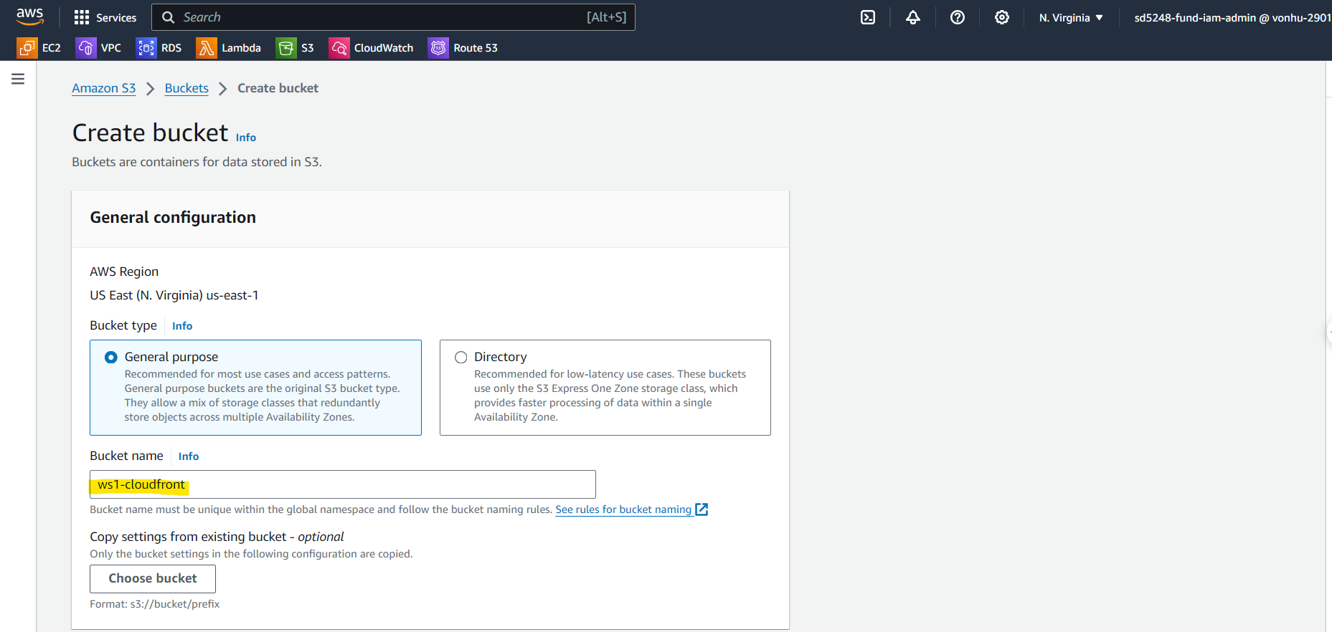Open See rules for bucket naming link
This screenshot has height=632, width=1332.
pos(623,509)
